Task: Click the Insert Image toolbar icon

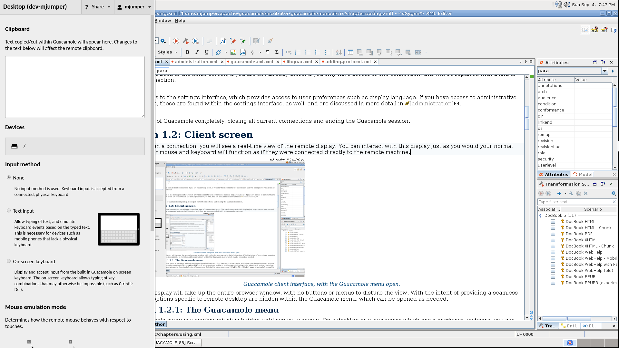Action: (233, 52)
